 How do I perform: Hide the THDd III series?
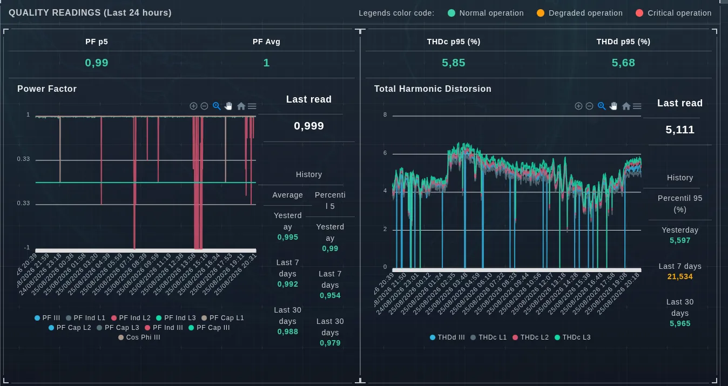coord(447,337)
